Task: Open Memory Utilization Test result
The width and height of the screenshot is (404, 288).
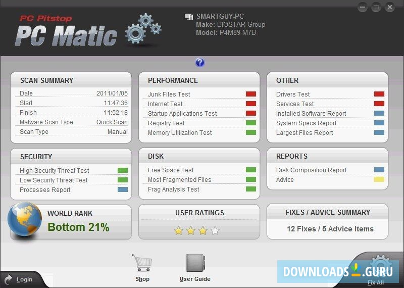Action: pyautogui.click(x=180, y=133)
